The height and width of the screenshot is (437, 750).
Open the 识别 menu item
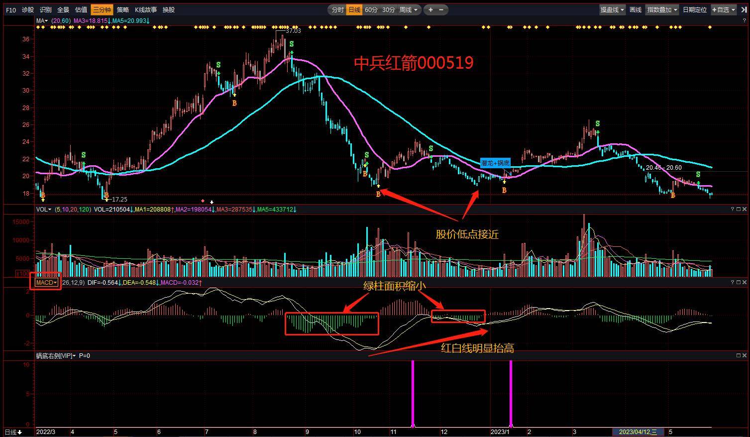coord(45,9)
